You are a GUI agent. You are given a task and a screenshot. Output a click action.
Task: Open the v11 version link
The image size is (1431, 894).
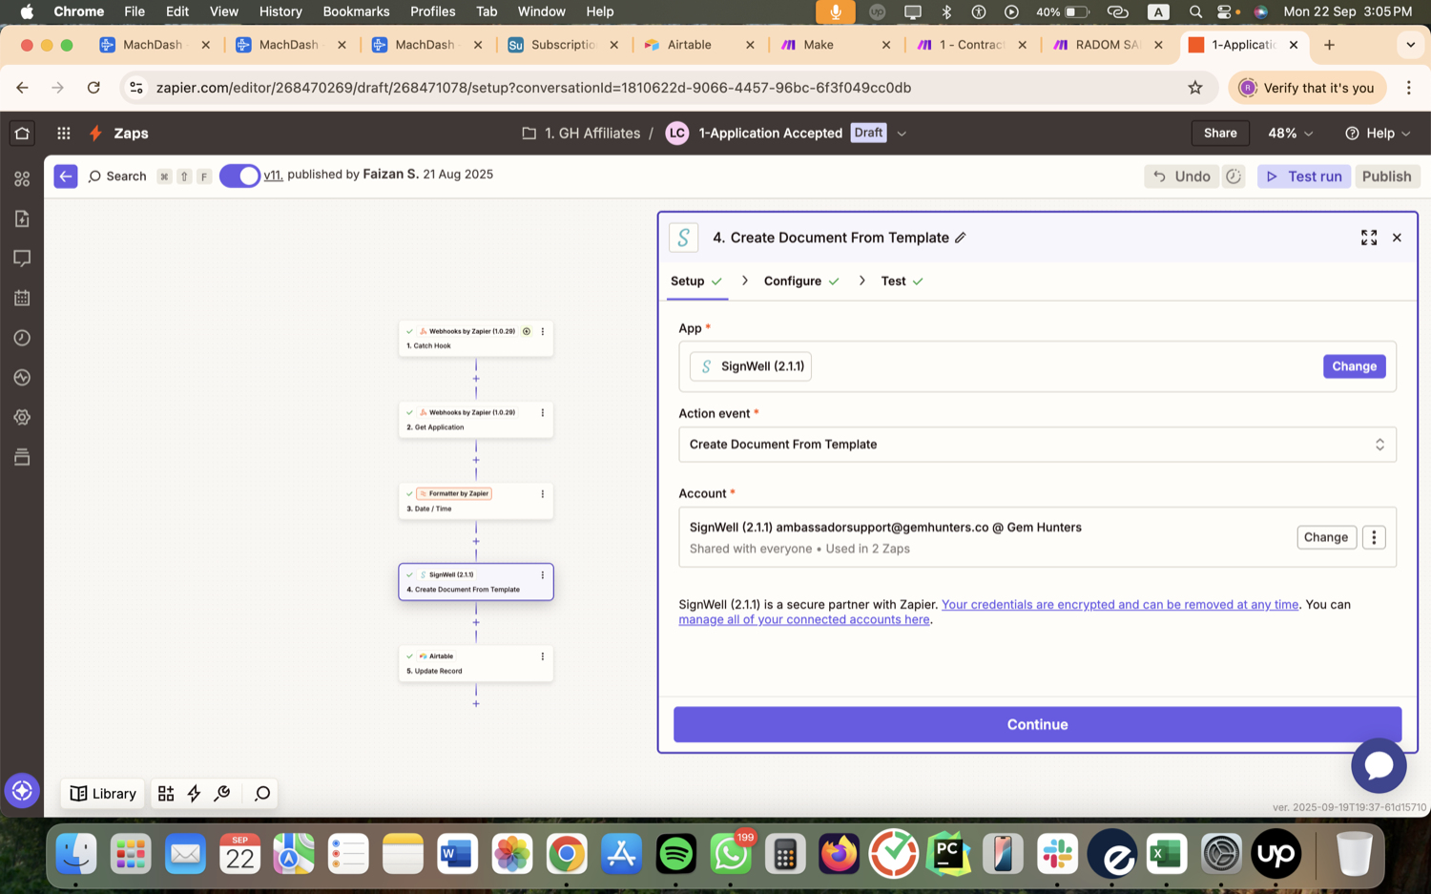(x=273, y=175)
